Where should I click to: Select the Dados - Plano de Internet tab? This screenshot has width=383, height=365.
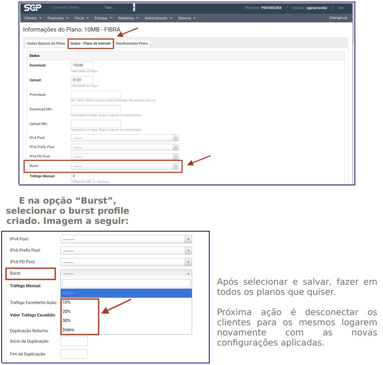(x=90, y=43)
